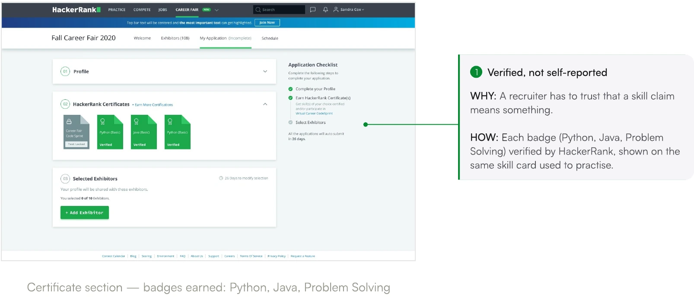Click the Verified label on Java (Basic) card
Screen dimensions: 694x297
point(140,145)
